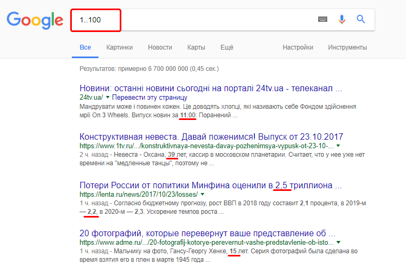
Task: Click the magnifying glass search button
Action: [361, 19]
